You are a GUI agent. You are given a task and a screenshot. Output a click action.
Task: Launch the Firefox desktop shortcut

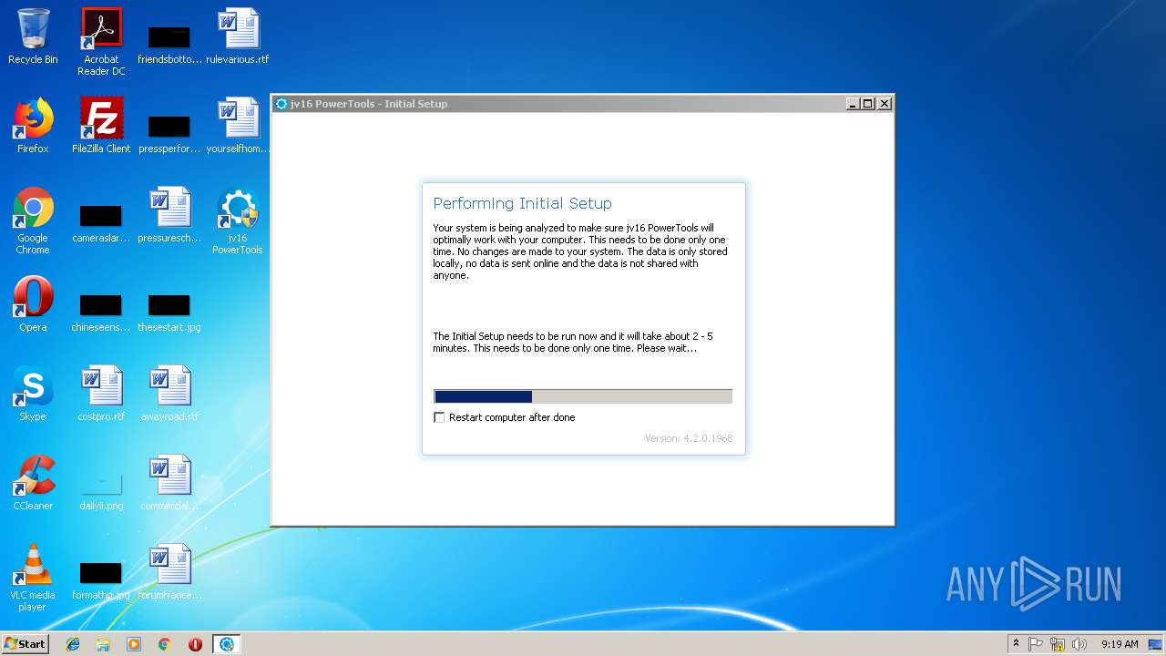(33, 126)
